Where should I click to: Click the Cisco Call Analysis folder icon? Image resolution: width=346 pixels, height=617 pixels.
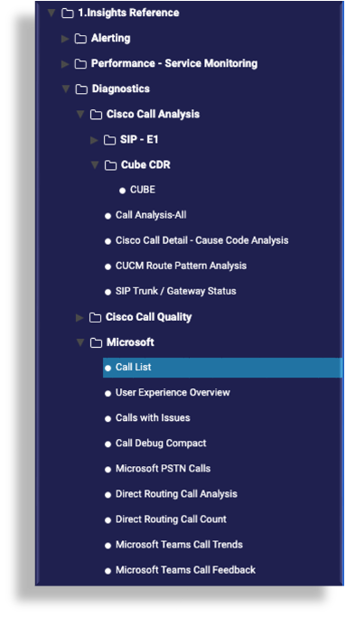click(x=96, y=115)
